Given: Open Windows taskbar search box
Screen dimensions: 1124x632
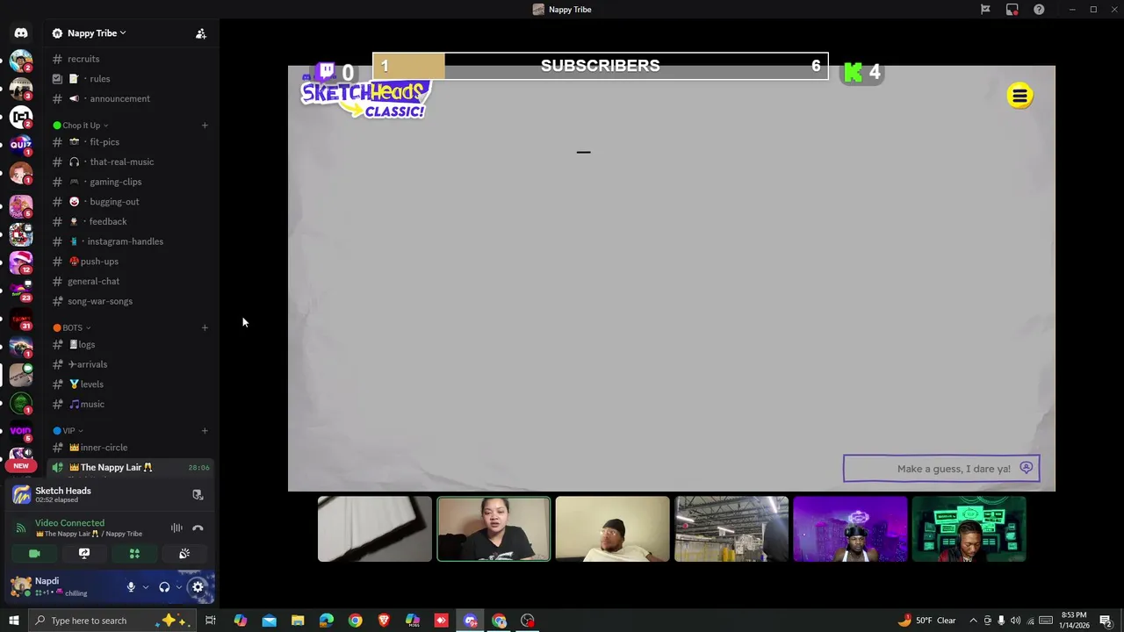Looking at the screenshot, I should click(112, 621).
